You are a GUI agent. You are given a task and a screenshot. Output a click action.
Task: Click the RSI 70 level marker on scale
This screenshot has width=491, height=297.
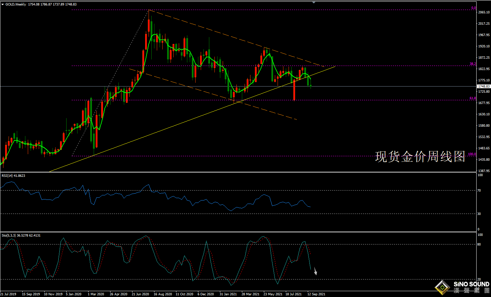point(479,190)
